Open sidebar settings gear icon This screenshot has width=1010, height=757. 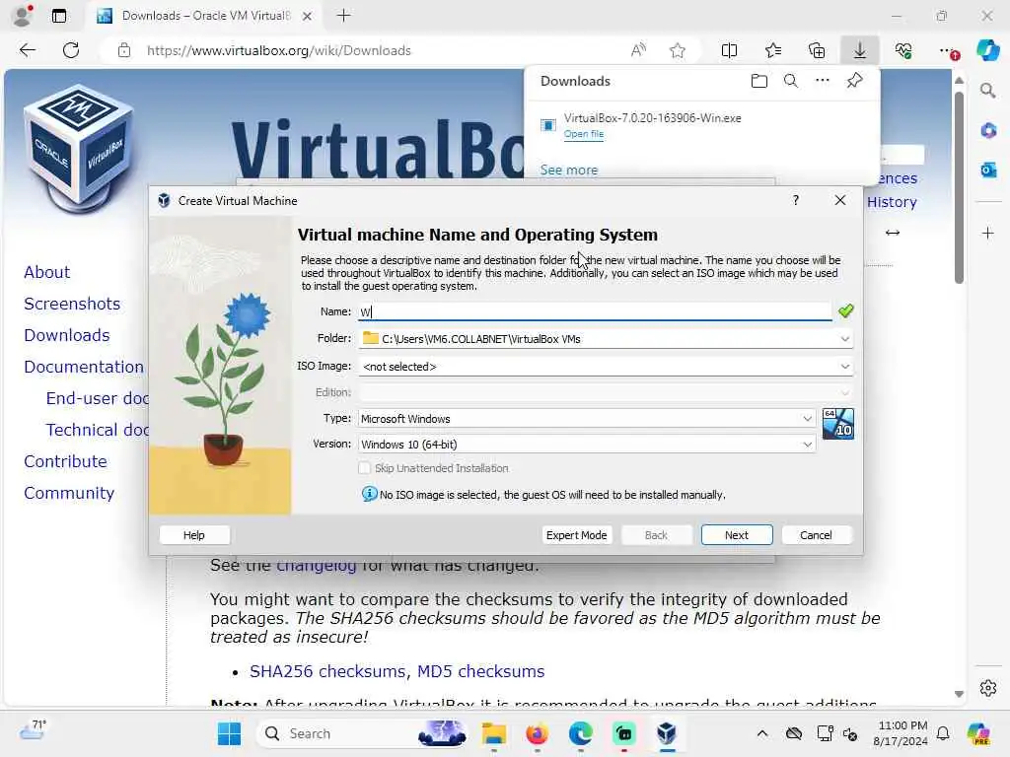(988, 688)
